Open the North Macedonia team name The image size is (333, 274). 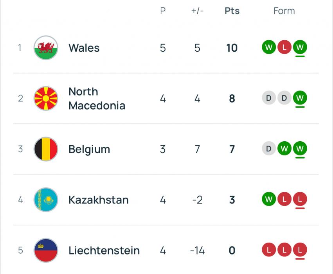(x=97, y=99)
